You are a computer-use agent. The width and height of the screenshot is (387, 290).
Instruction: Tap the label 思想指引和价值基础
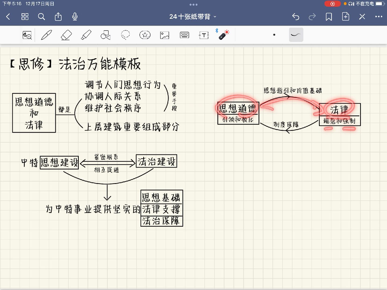293,90
